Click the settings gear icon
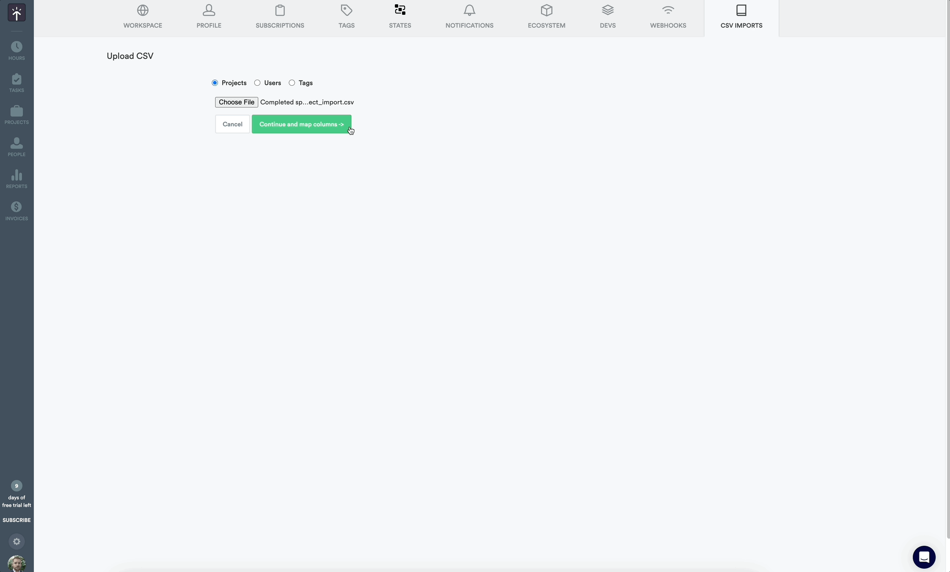Viewport: 950px width, 572px height. pos(17,541)
